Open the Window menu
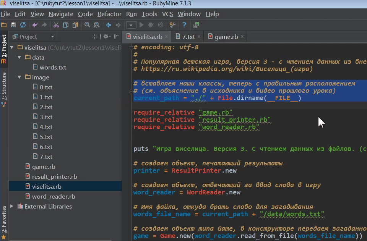Screen dimensions: 367x241 (x=189, y=14)
